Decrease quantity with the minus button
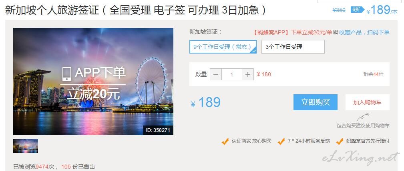404x171 pixels. click(x=216, y=74)
